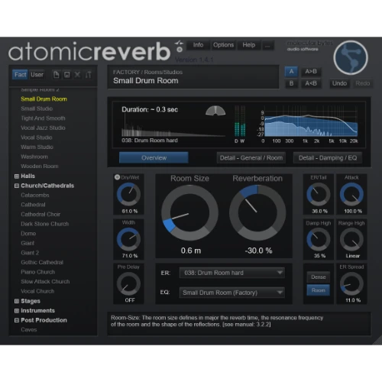Image resolution: width=382 pixels, height=382 pixels.
Task: Select Tight And Smooth preset
Action: point(43,118)
